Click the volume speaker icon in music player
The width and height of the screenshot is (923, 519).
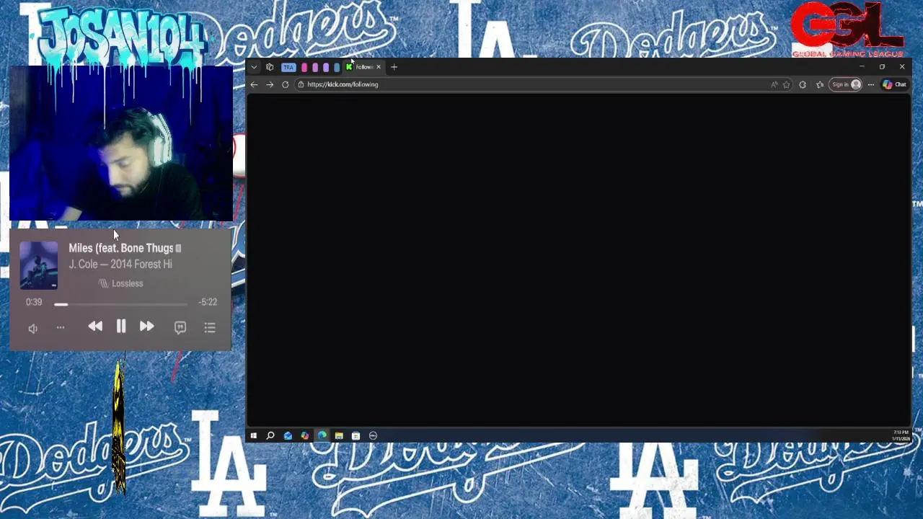[33, 328]
